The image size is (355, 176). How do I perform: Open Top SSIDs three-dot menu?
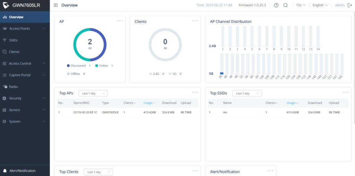point(346,92)
